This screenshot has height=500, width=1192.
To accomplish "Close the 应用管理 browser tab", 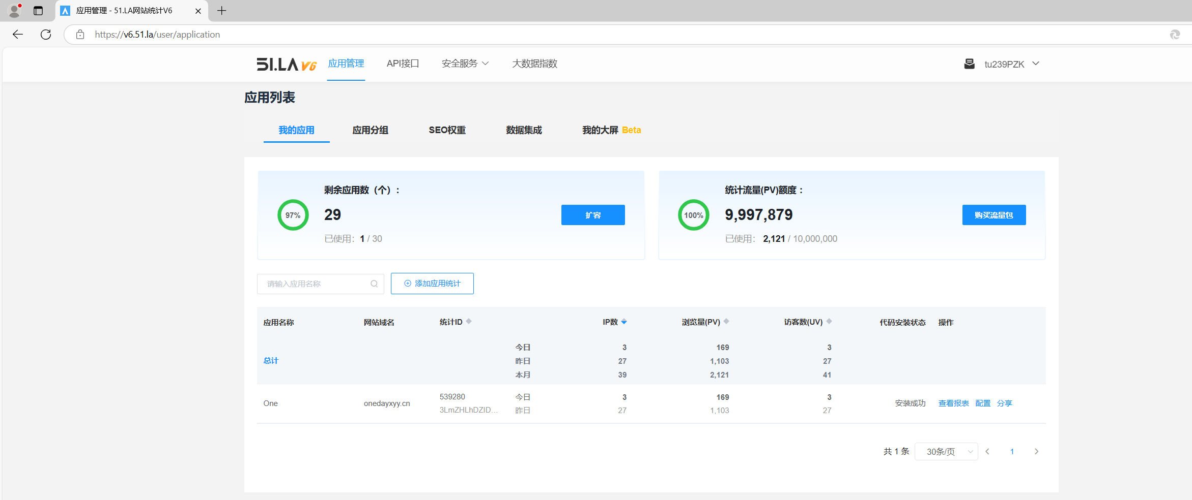I will tap(198, 11).
